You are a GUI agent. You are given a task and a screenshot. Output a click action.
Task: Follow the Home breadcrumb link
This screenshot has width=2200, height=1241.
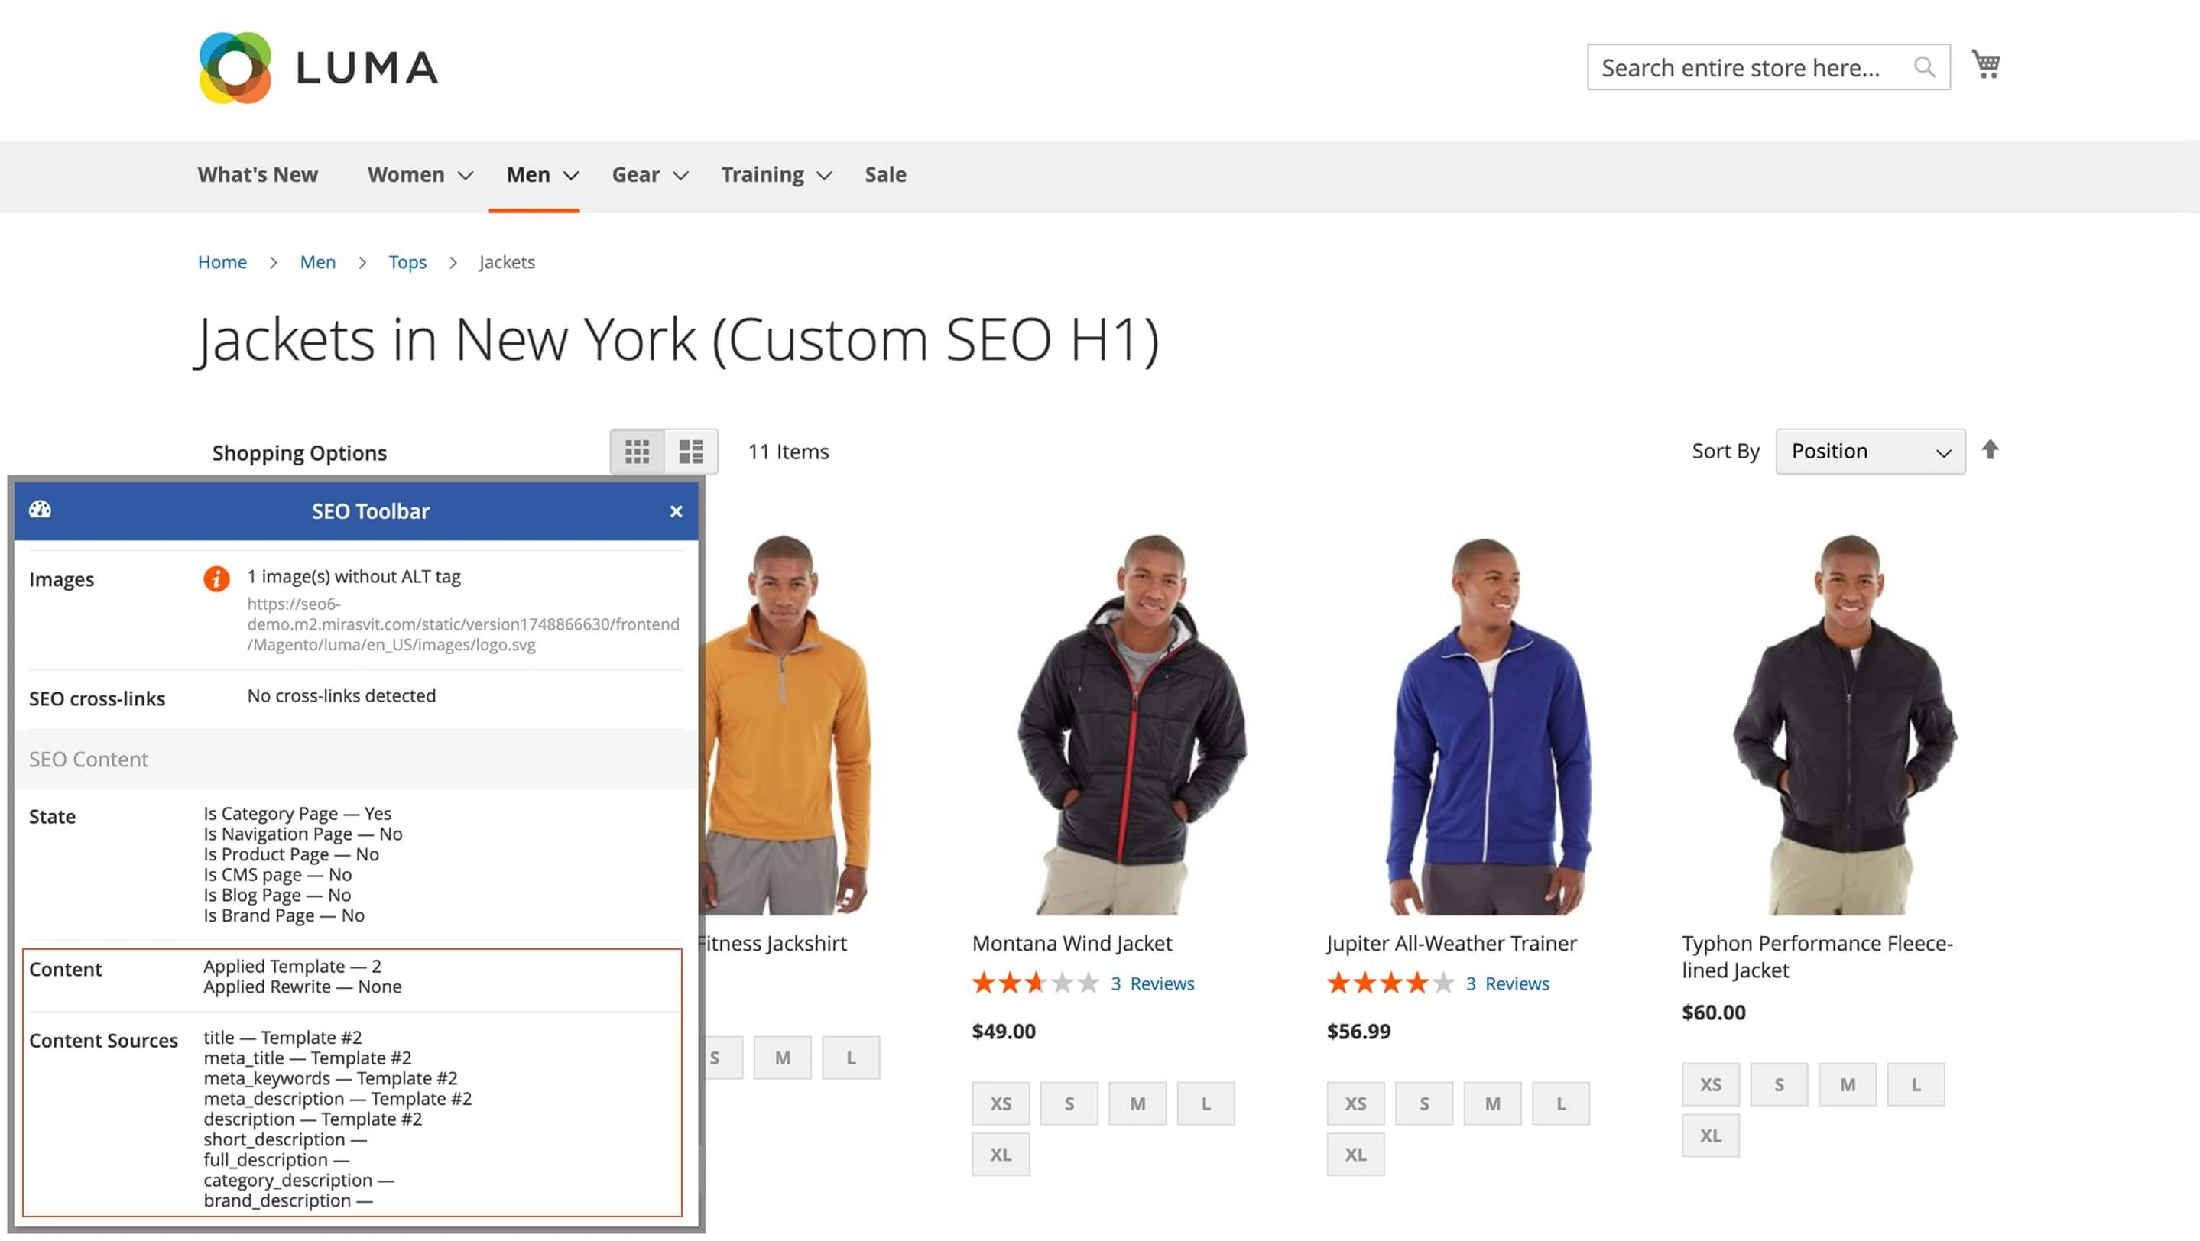pyautogui.click(x=221, y=262)
